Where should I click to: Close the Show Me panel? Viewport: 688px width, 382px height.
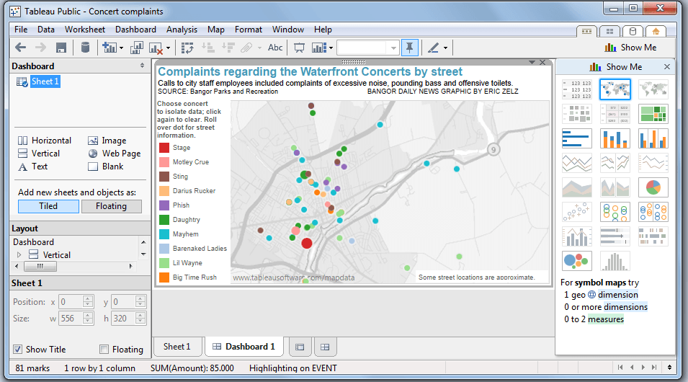667,67
